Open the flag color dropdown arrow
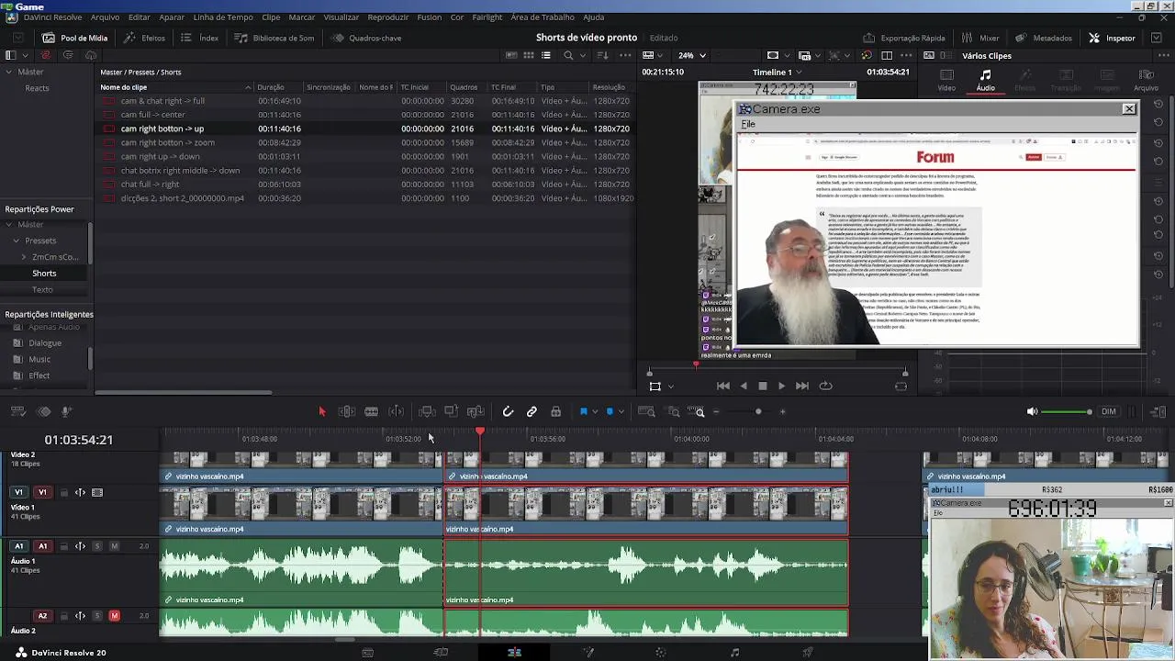Image resolution: width=1175 pixels, height=661 pixels. click(x=595, y=412)
